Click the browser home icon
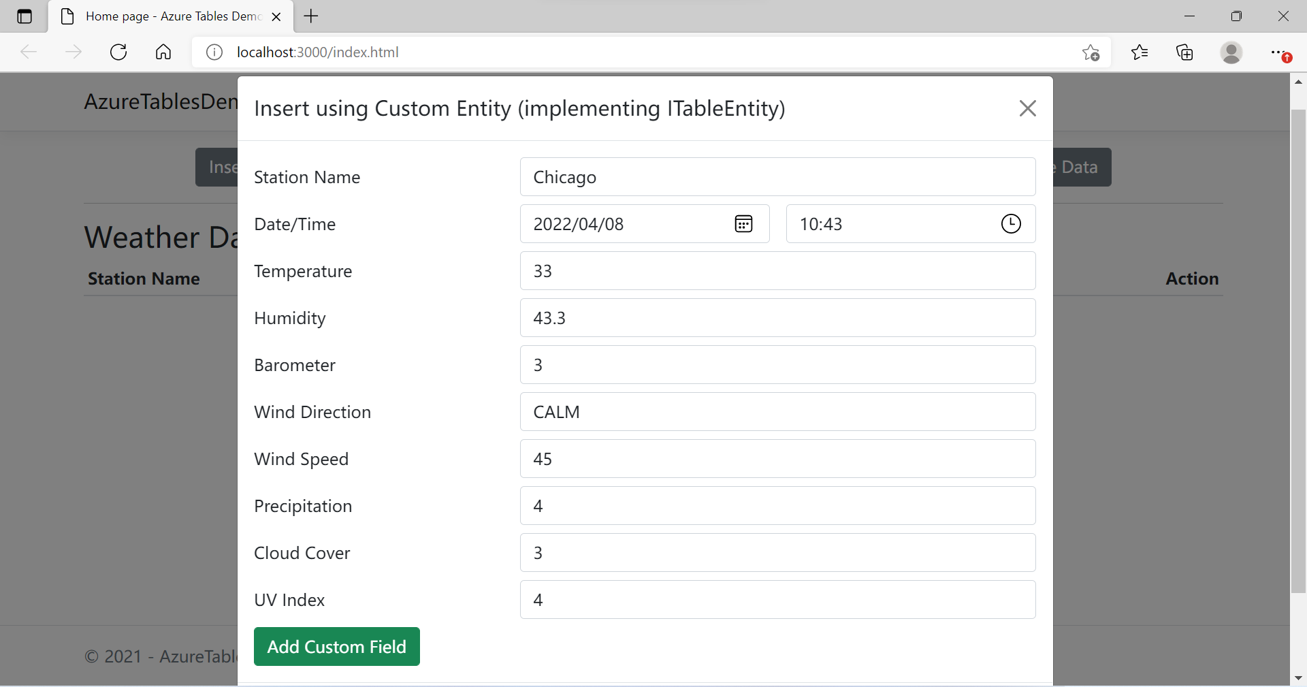Viewport: 1307px width, 687px height. [x=163, y=52]
